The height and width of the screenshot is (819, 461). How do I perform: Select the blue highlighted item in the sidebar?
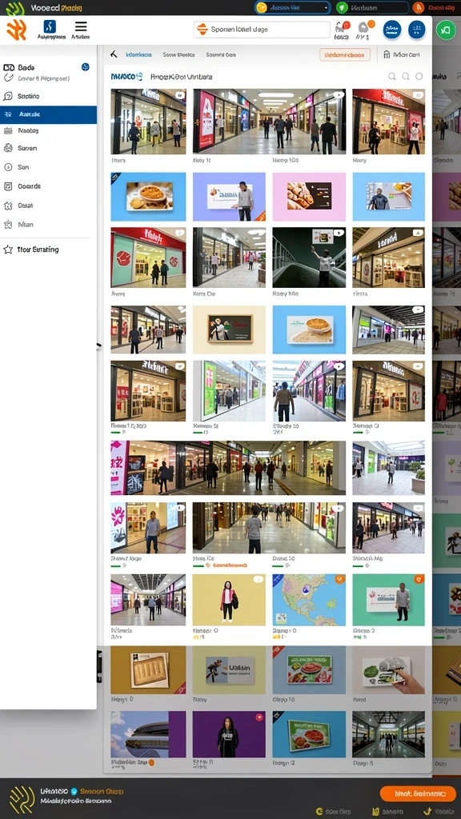pos(48,115)
